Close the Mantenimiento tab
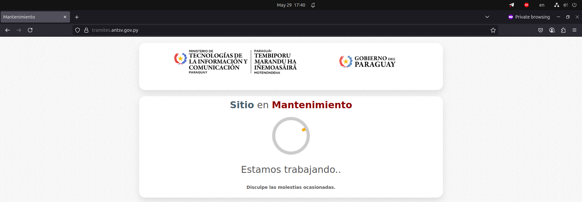 tap(65, 17)
